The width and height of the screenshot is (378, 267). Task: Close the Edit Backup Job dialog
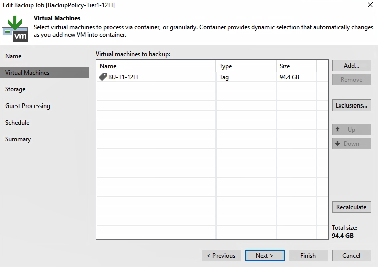[x=370, y=5]
